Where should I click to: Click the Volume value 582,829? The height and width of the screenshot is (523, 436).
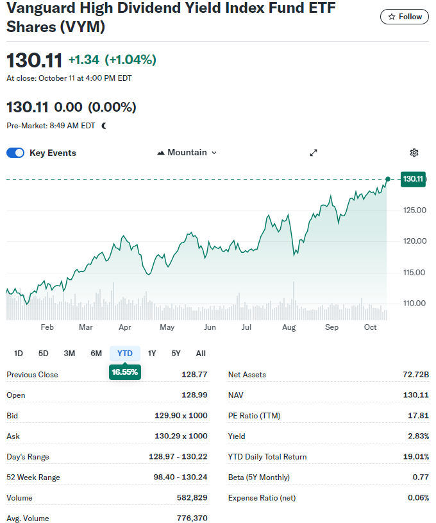pyautogui.click(x=192, y=497)
